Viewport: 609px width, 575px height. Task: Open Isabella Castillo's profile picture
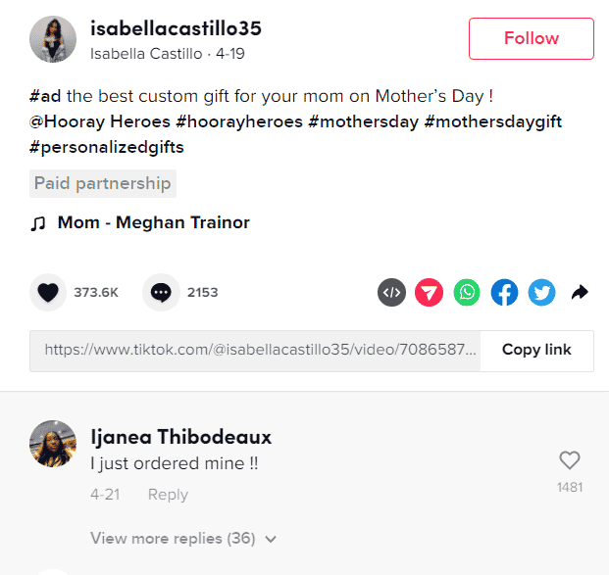pyautogui.click(x=53, y=39)
